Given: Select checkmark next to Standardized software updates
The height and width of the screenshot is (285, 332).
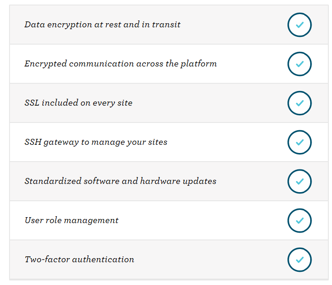Looking at the screenshot, I should 299,182.
